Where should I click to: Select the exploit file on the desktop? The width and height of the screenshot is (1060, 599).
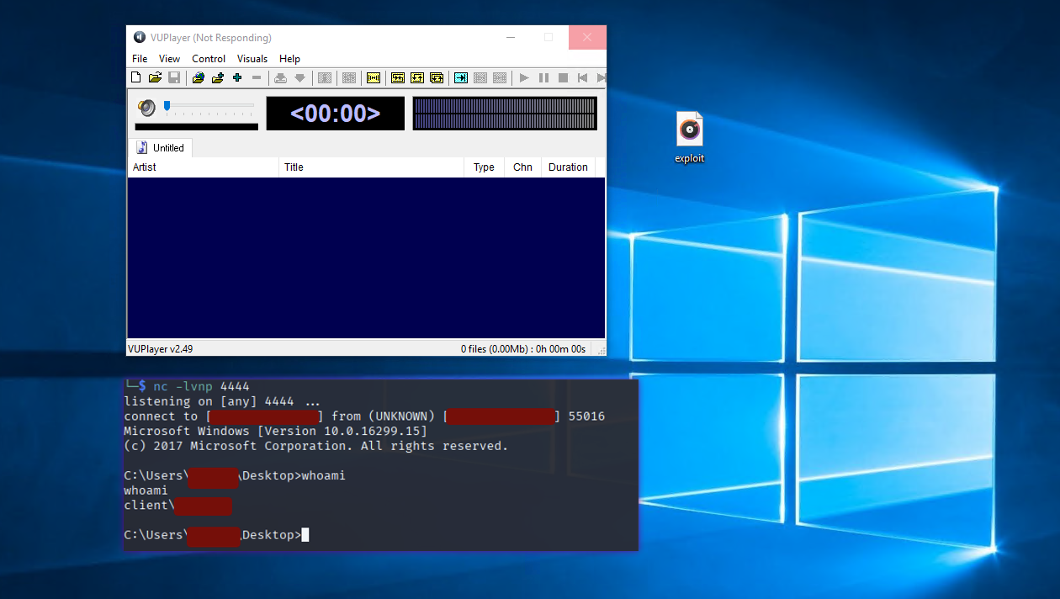tap(690, 138)
